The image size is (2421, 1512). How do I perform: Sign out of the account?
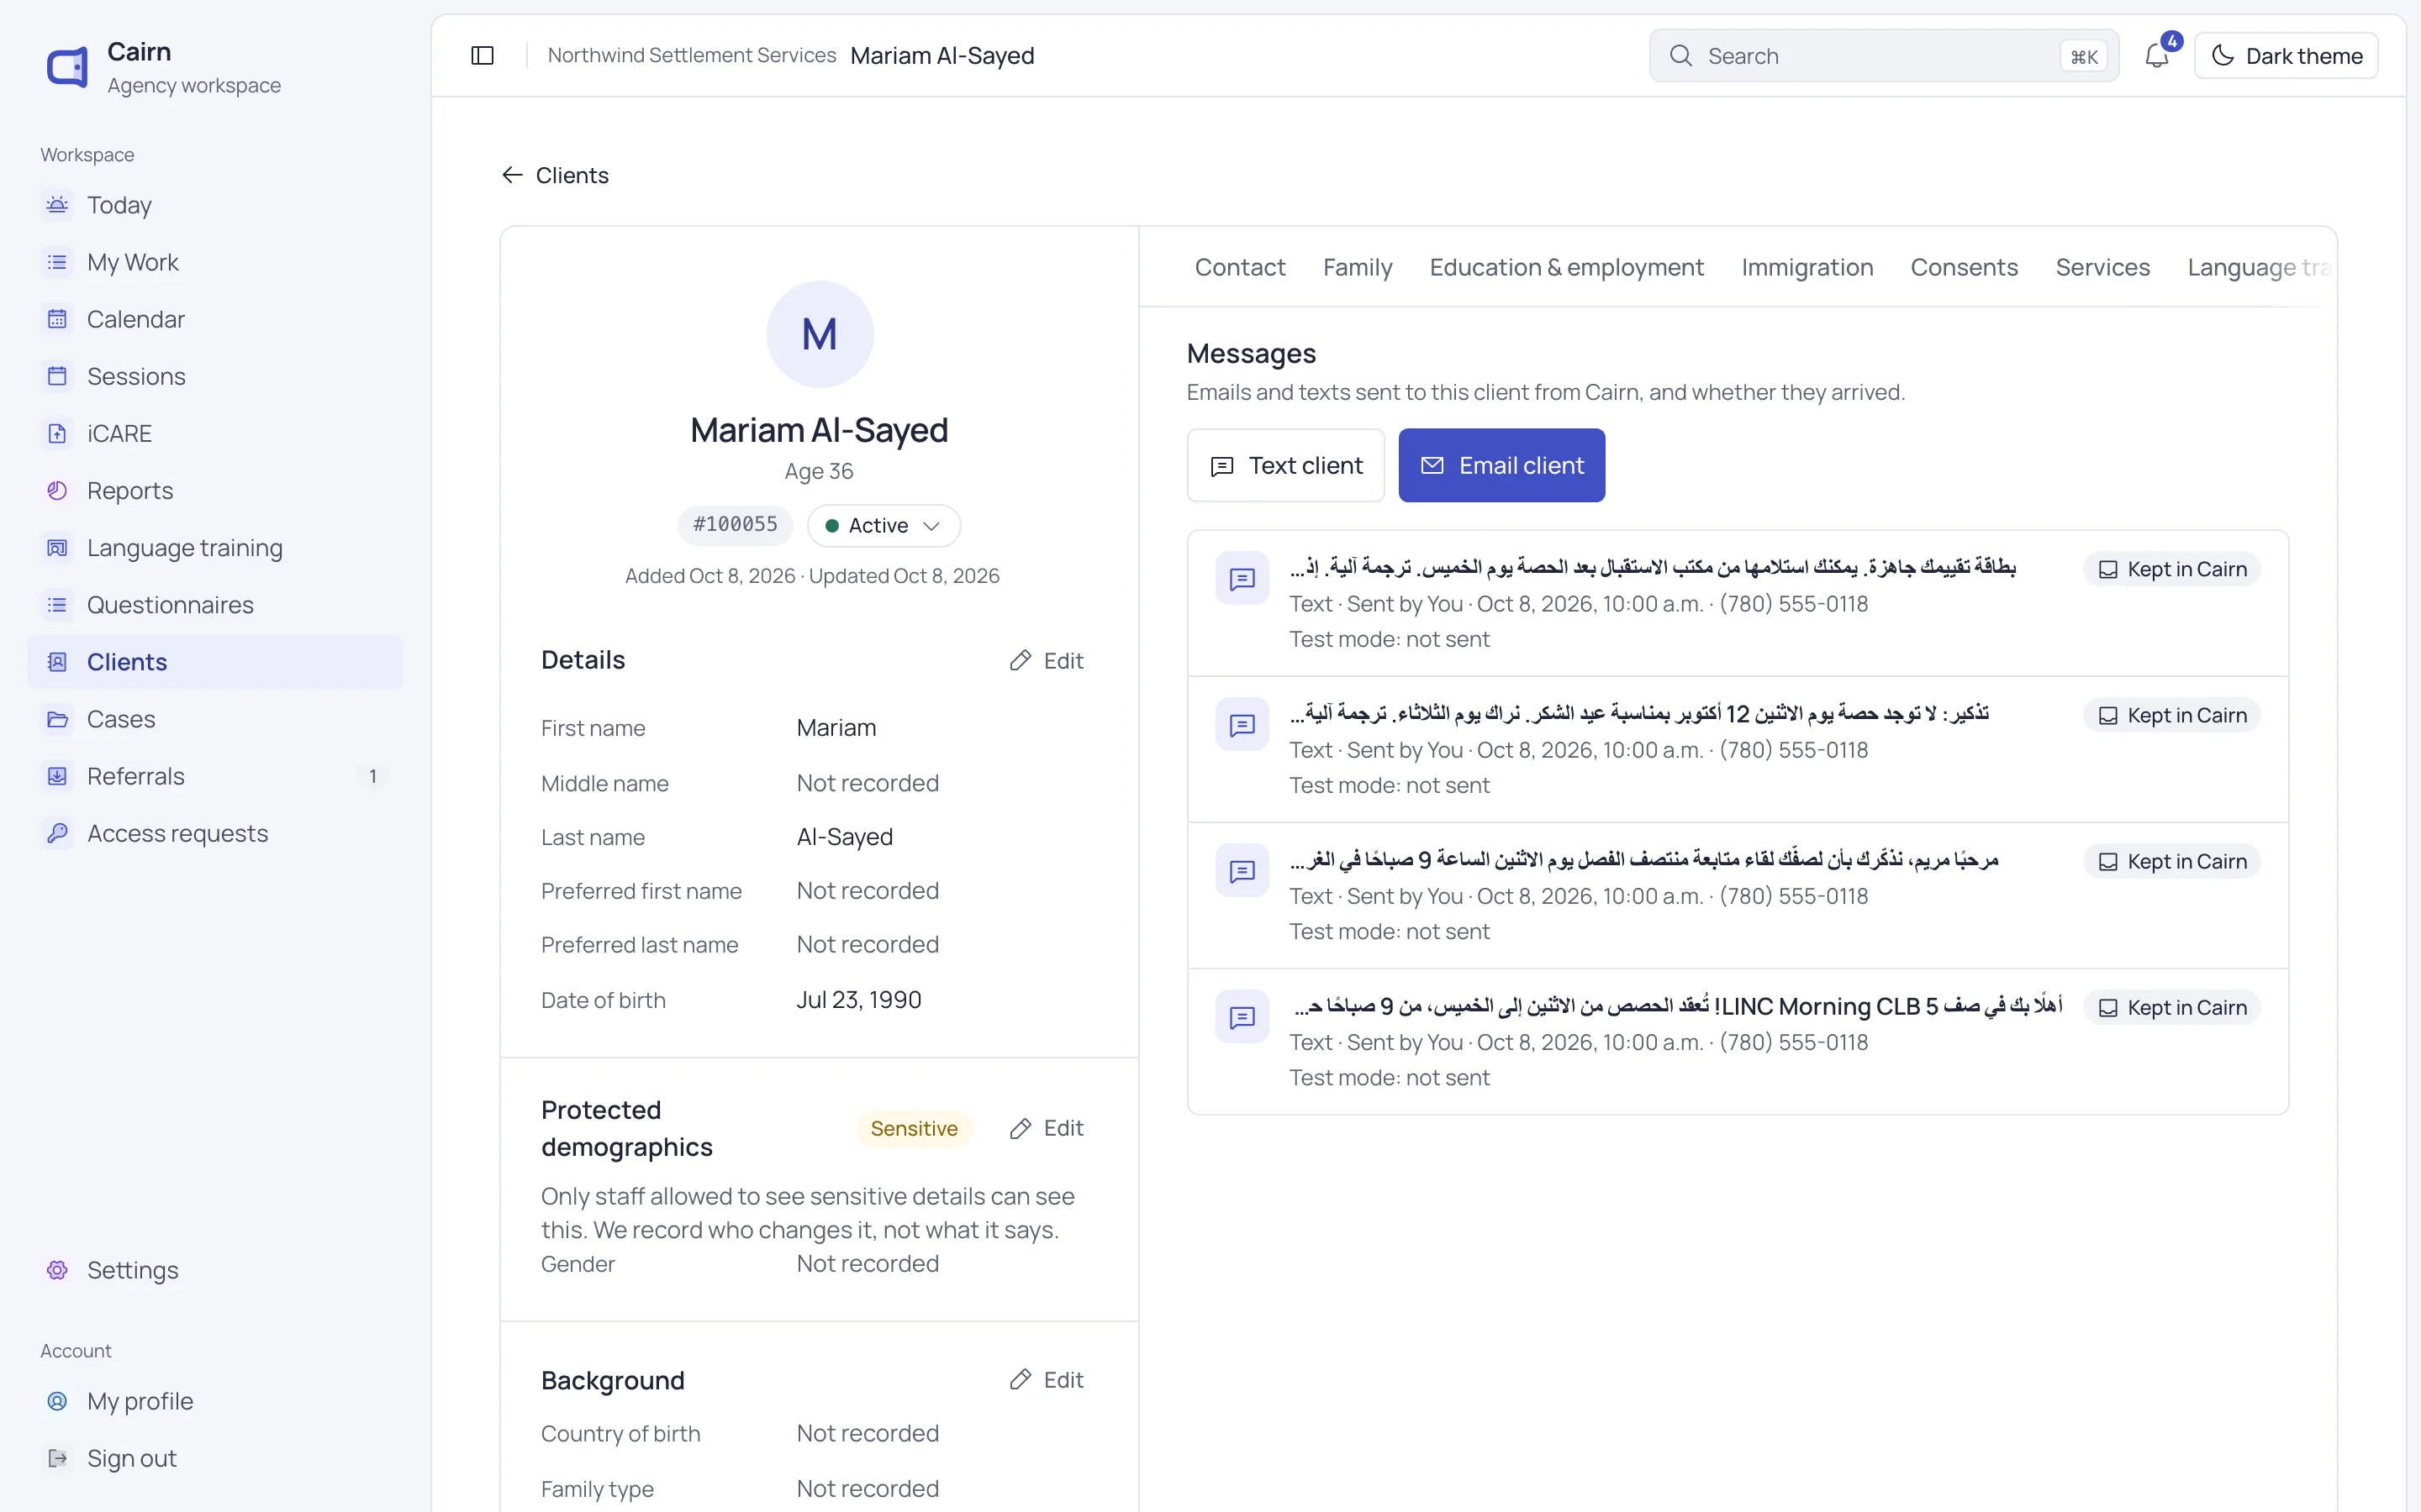(x=215, y=1458)
